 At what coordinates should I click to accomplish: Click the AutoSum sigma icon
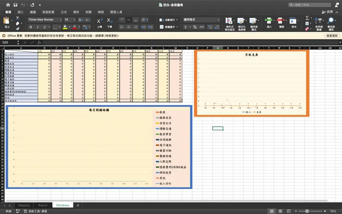click(x=307, y=18)
